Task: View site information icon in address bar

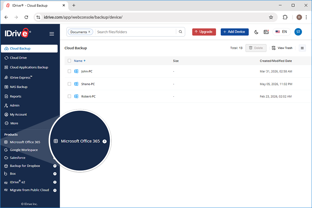Action: [38, 17]
